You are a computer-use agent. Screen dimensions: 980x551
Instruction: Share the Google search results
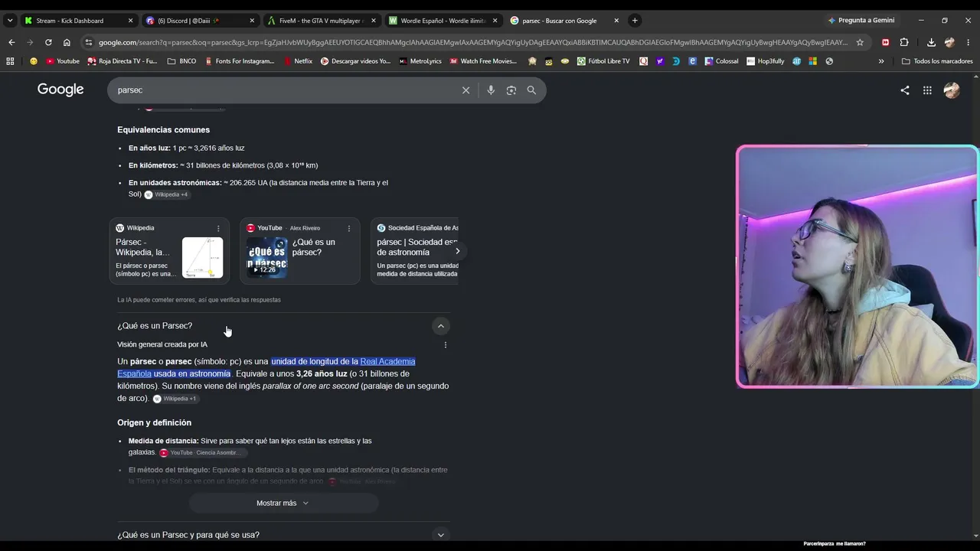(x=905, y=90)
